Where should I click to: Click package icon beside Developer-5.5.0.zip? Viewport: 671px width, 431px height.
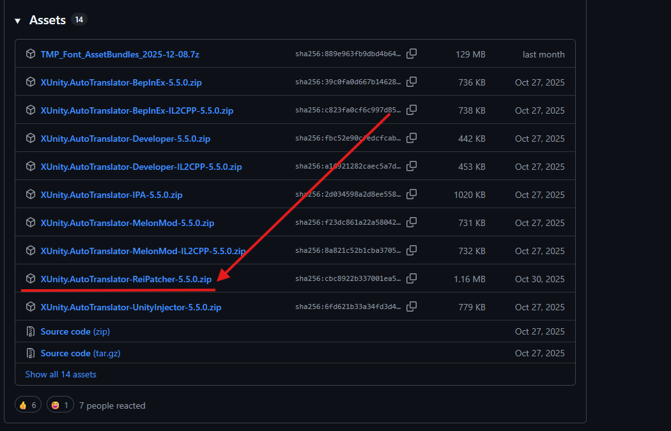click(31, 138)
